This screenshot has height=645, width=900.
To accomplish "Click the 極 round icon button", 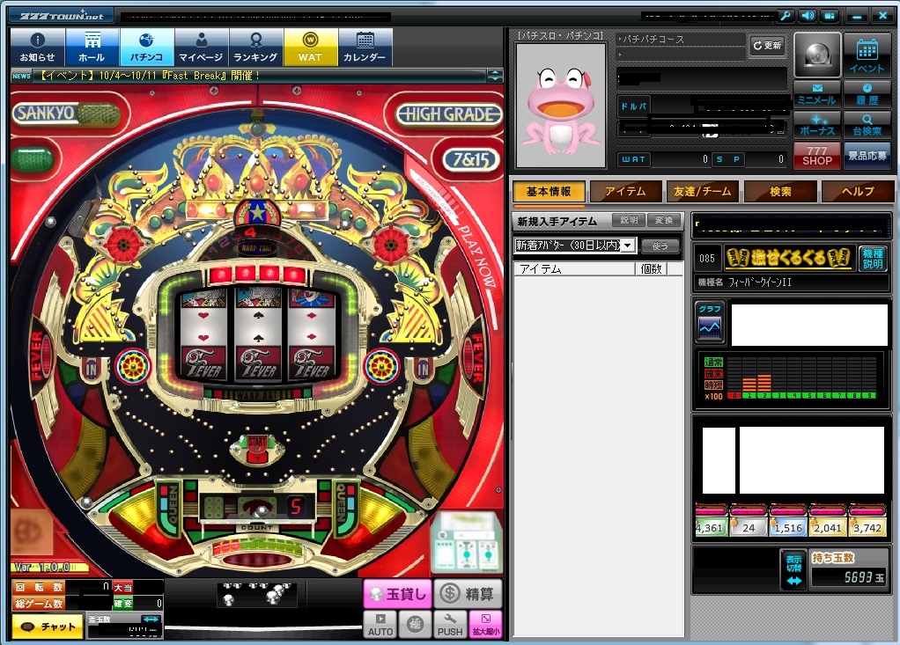I will click(x=415, y=625).
